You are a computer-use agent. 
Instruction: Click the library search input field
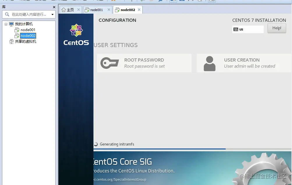pos(29,14)
